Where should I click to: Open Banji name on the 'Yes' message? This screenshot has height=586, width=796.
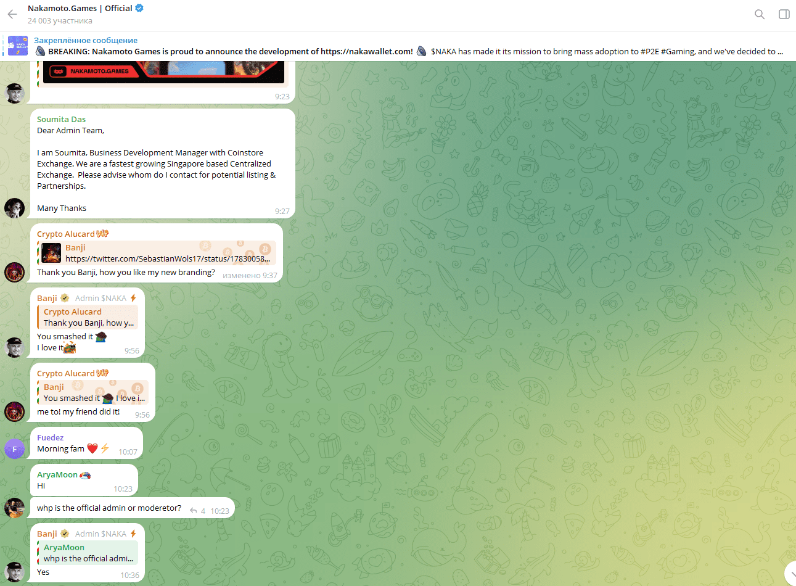coord(47,534)
